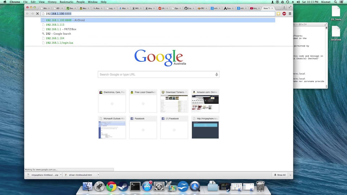Screen dimensions: 347x195
Task: Open the History menu
Action: [x=52, y=2]
